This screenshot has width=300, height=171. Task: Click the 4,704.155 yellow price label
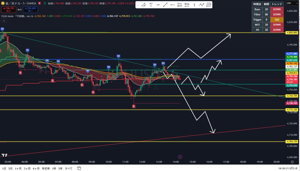coord(291,141)
